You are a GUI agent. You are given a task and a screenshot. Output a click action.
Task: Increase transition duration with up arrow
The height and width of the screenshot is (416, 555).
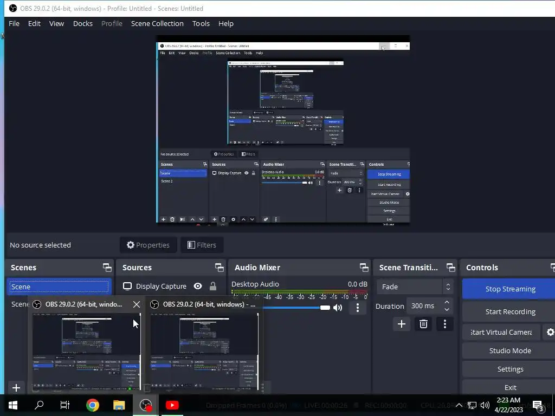(447, 302)
